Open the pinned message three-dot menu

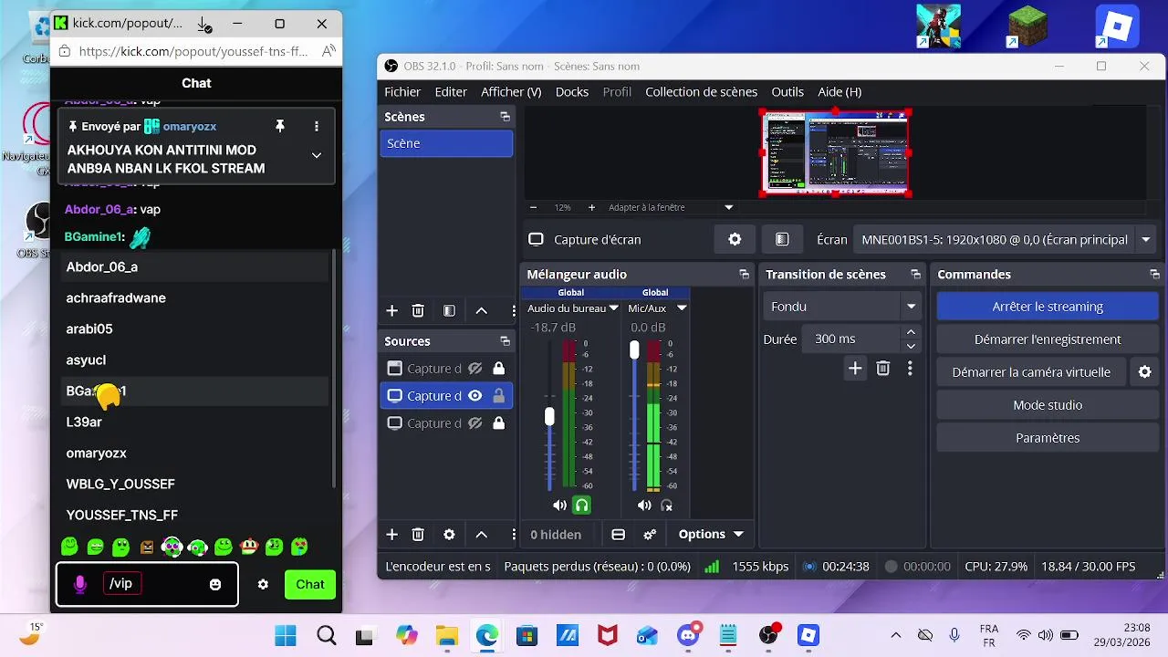(x=317, y=126)
